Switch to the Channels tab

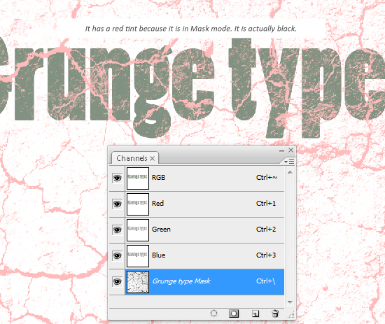[132, 158]
